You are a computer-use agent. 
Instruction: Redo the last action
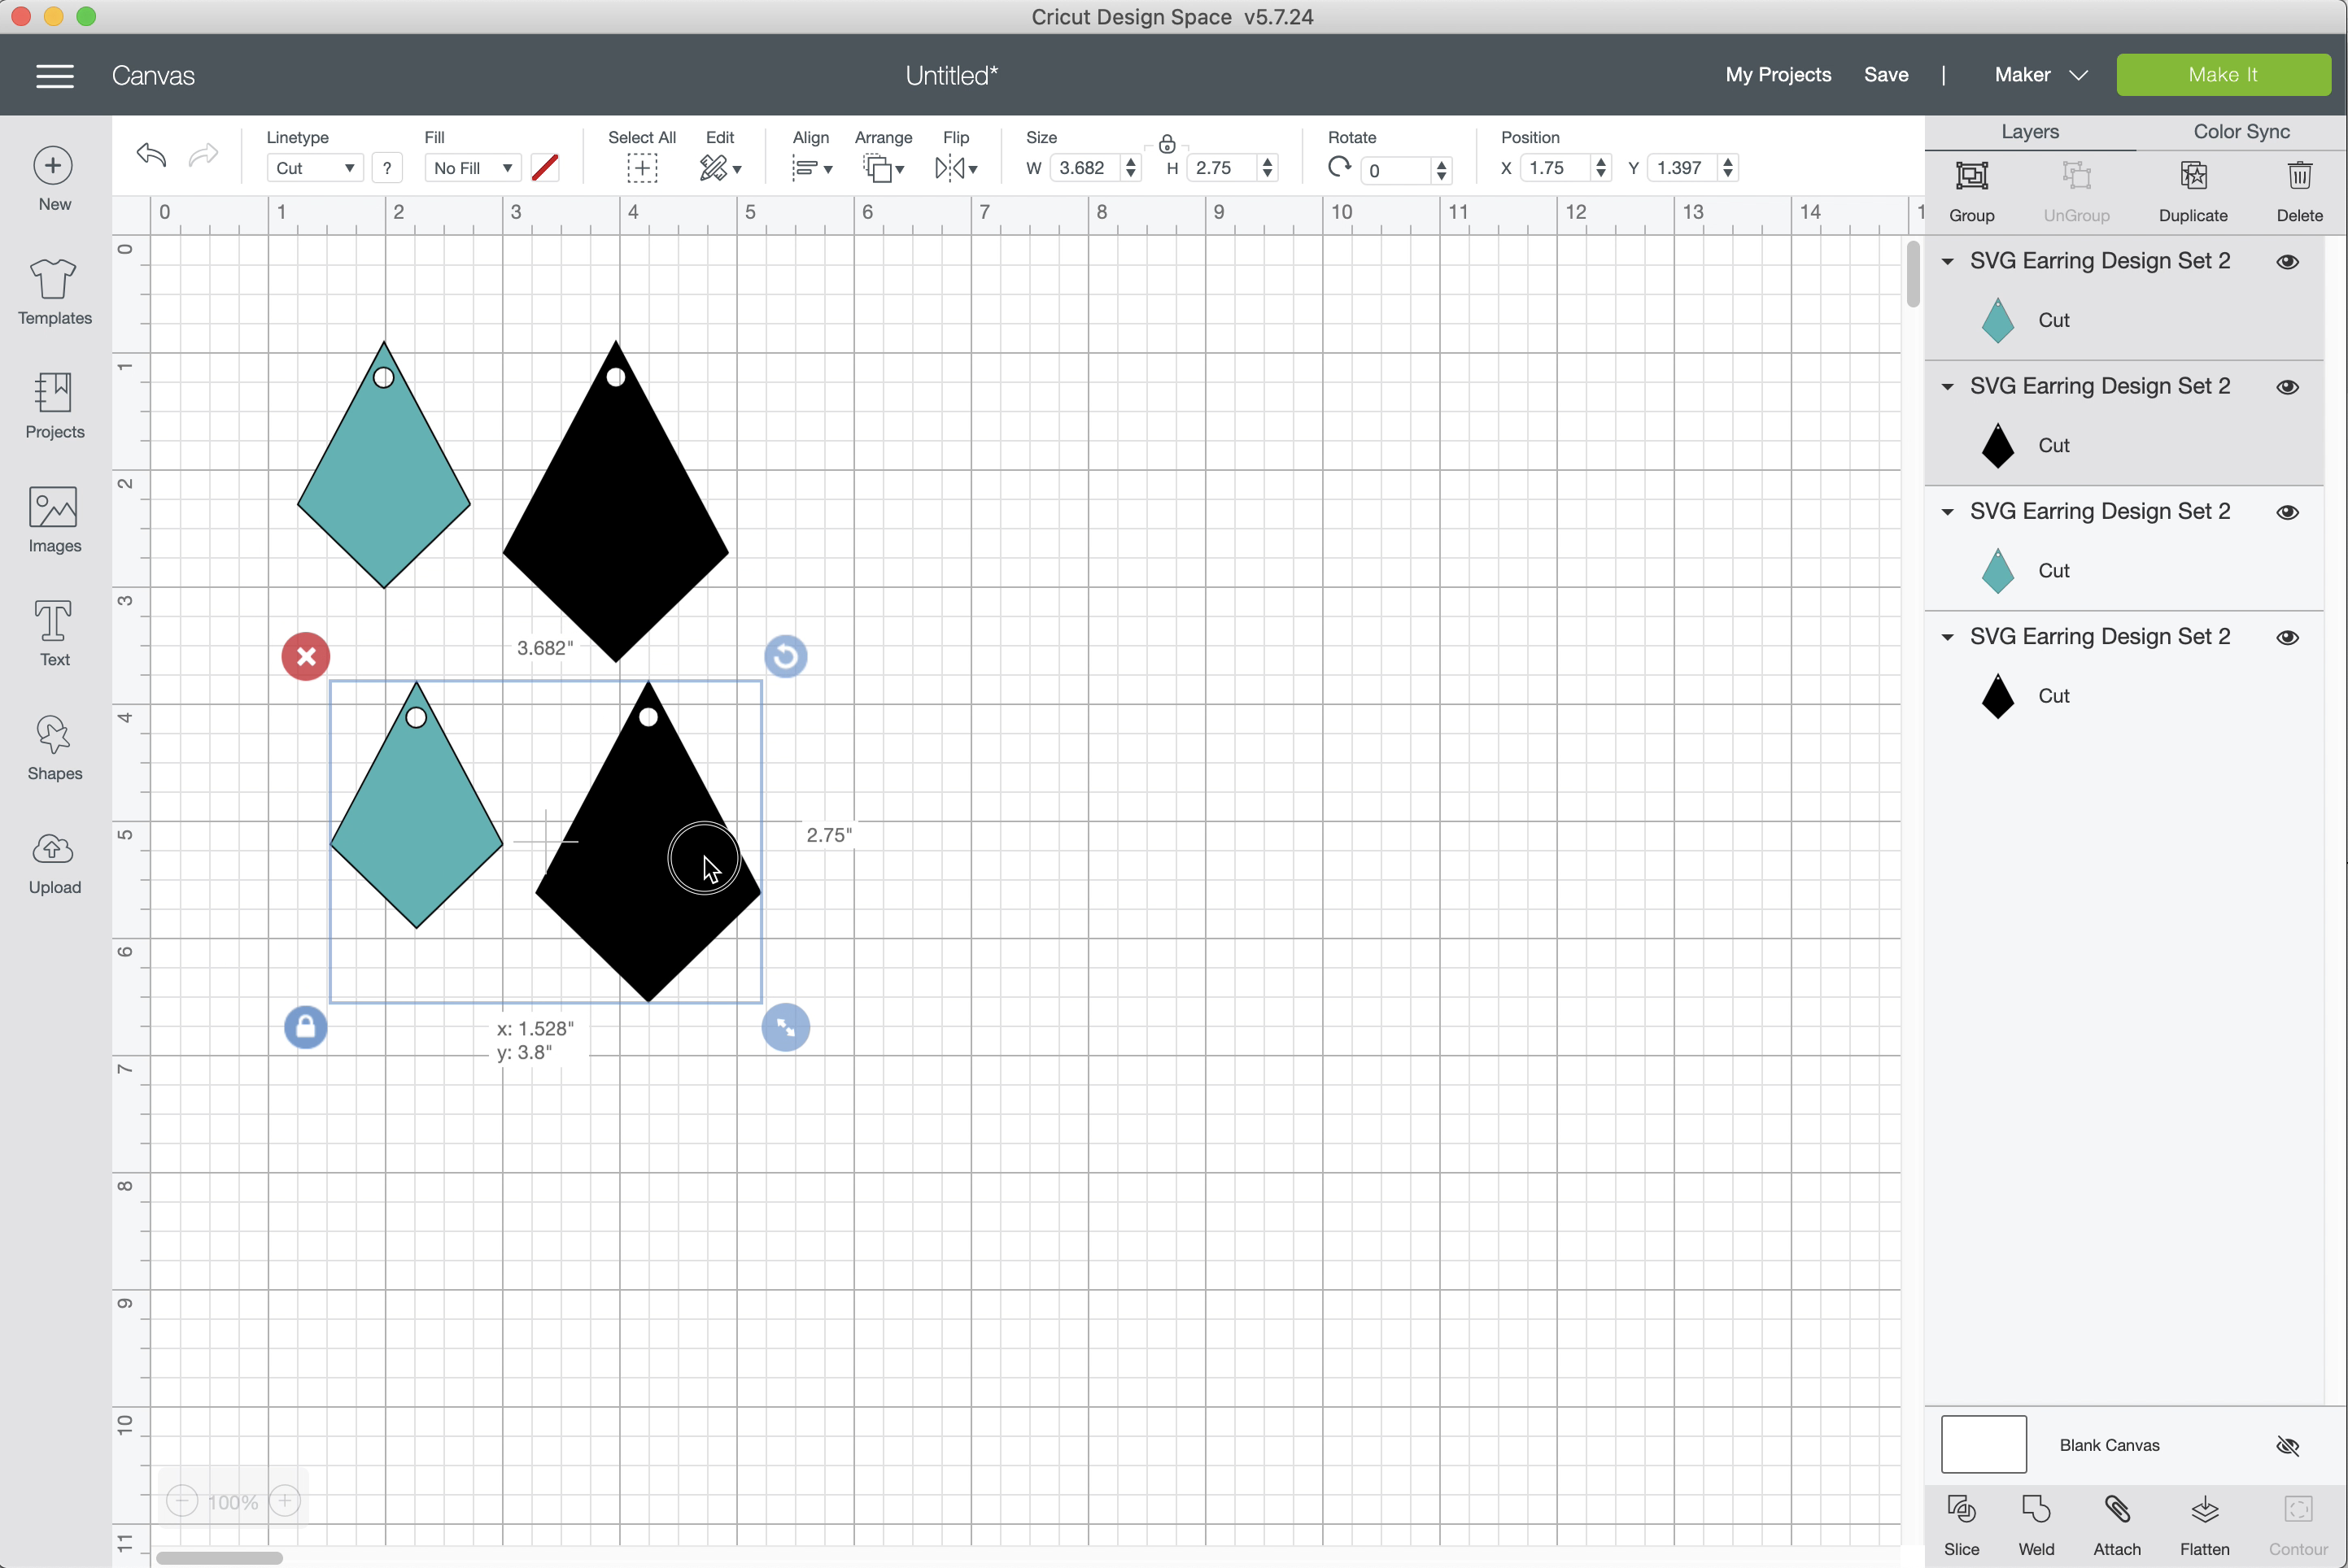pos(203,155)
